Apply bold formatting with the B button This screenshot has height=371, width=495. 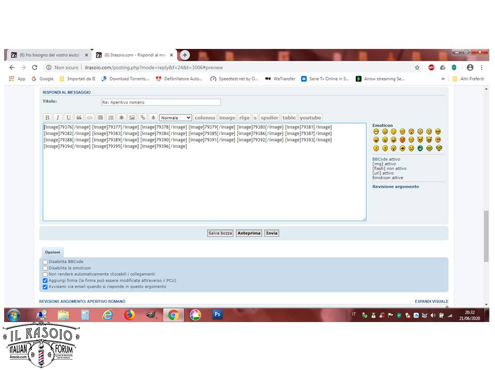click(x=47, y=117)
